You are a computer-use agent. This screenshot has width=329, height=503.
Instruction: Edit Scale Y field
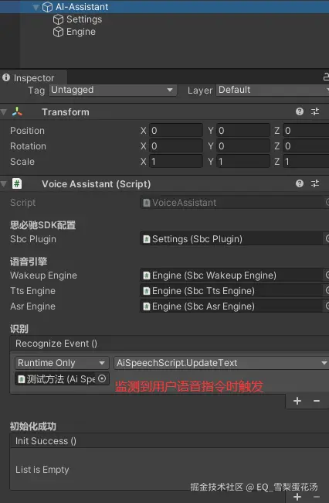point(243,162)
